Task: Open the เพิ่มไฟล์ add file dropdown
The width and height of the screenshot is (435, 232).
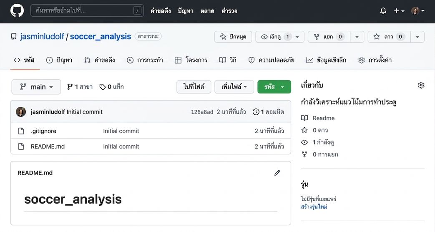Action: 234,87
